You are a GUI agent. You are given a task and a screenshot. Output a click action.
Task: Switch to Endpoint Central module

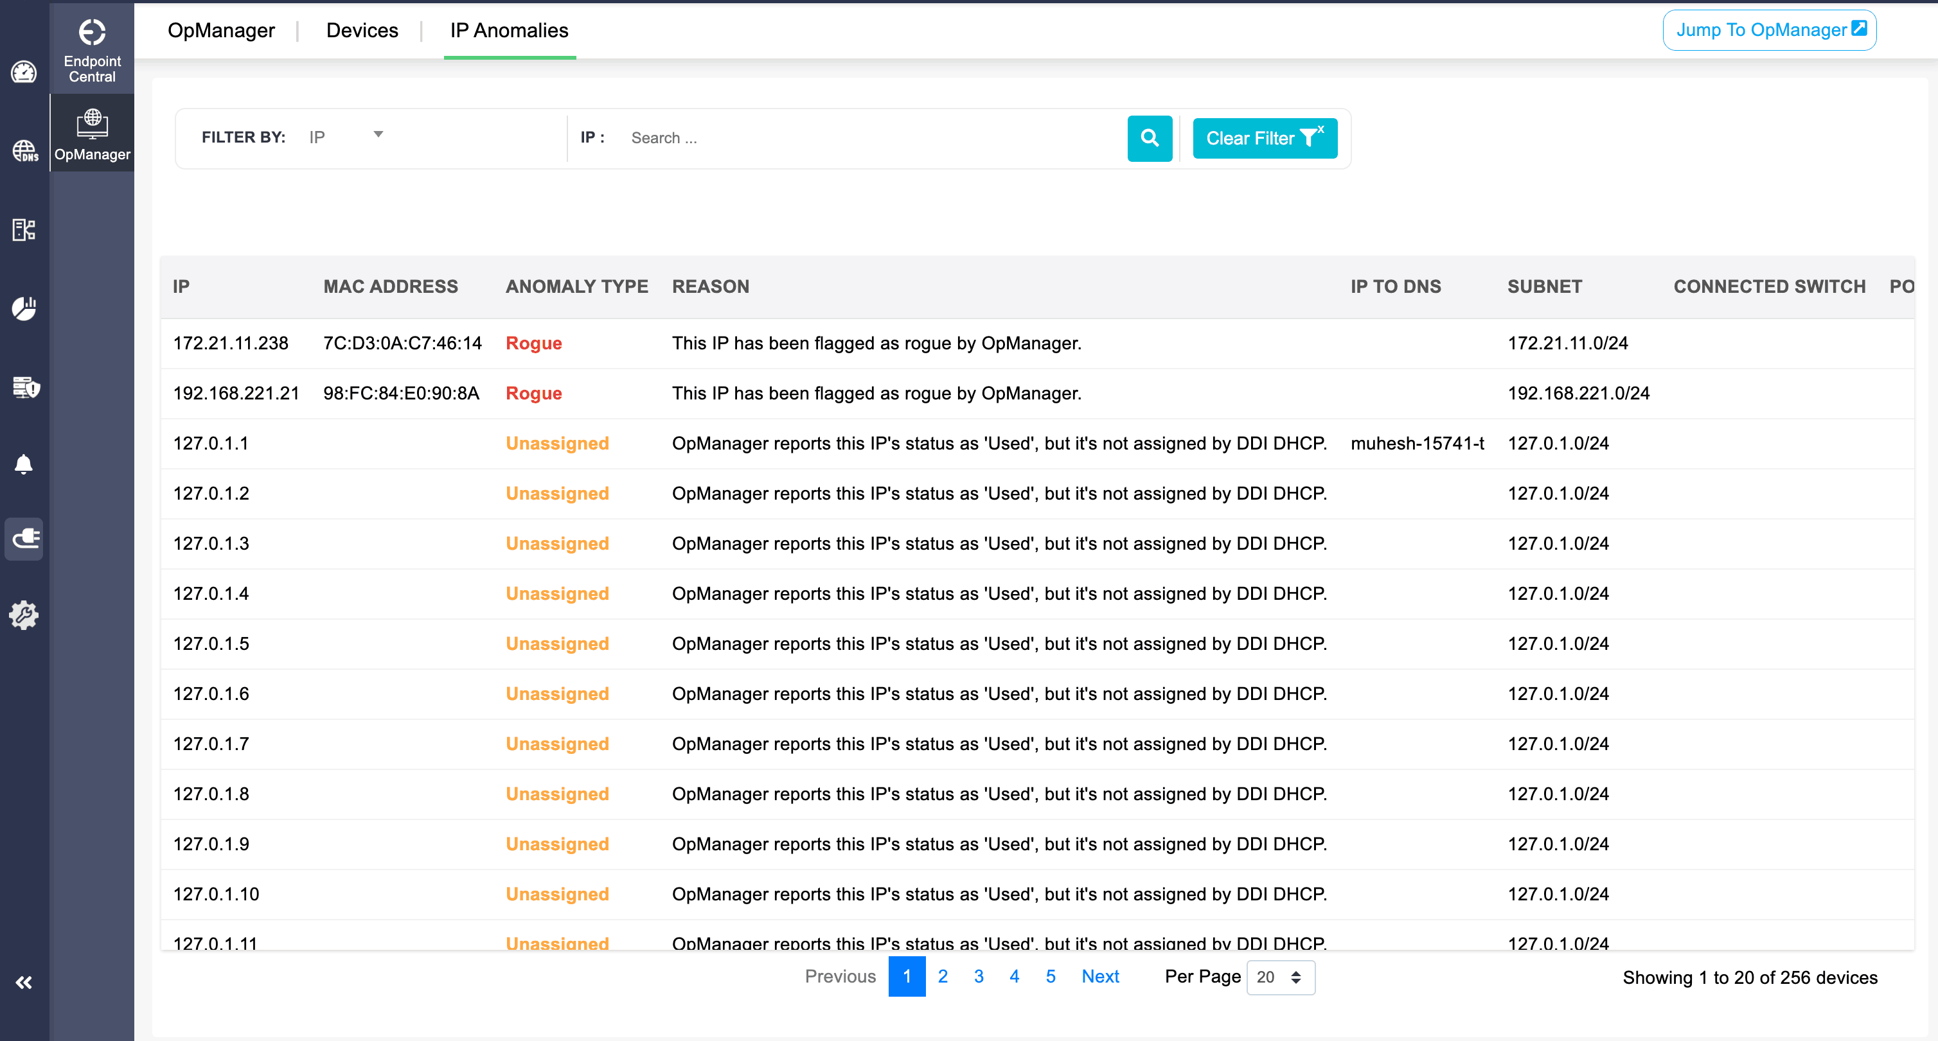coord(92,47)
